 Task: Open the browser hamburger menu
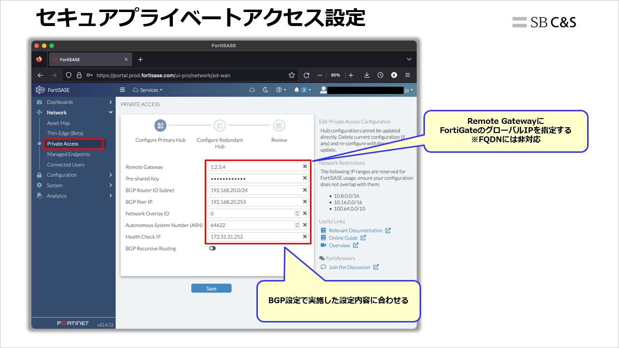408,75
